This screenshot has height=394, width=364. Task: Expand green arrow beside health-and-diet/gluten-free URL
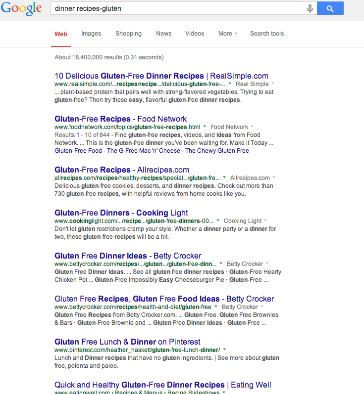[x=216, y=306]
